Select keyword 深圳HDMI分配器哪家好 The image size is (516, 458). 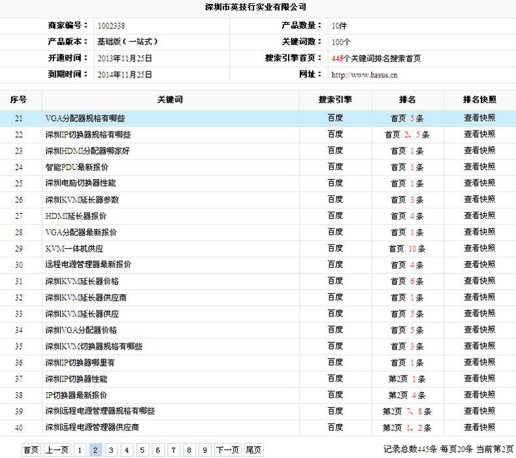point(88,151)
